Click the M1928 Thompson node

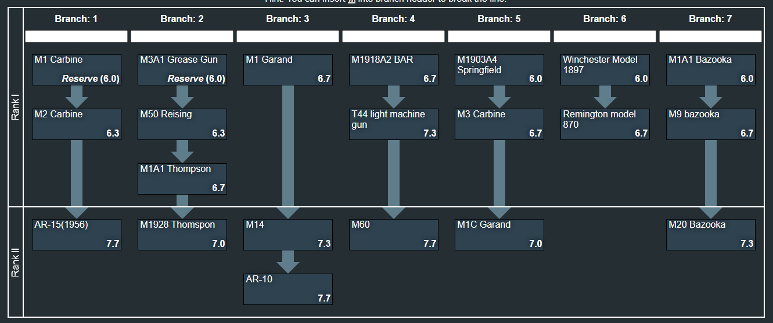click(182, 235)
